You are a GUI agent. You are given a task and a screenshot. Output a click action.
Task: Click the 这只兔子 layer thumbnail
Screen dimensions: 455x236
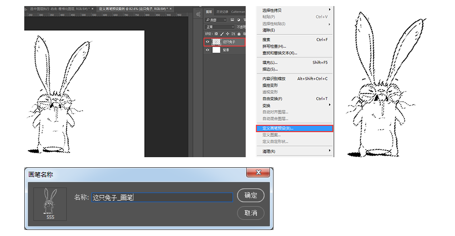(216, 42)
